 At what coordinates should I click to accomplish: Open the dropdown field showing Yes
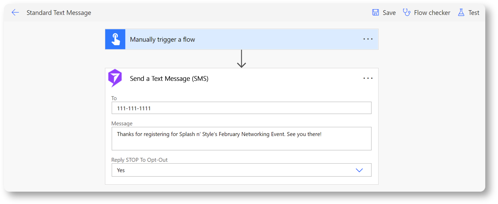pos(233,170)
